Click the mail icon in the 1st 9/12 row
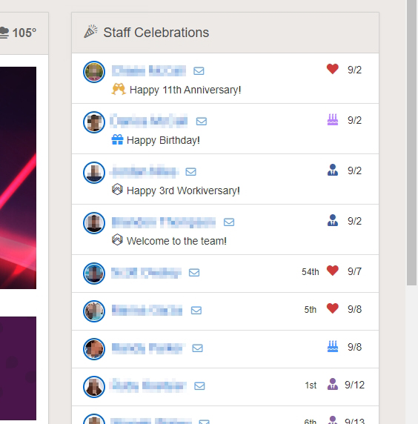Viewport: 418px width, 424px height. pyautogui.click(x=199, y=385)
